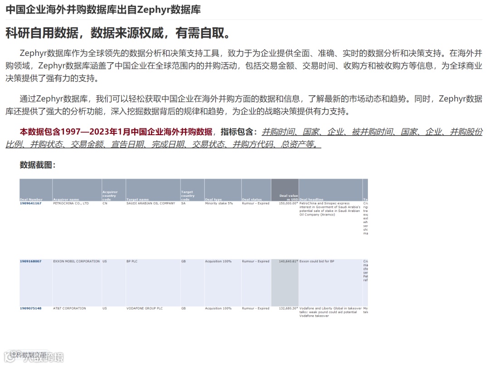Viewport: 490px width, 366px height.
Task: Click the first paragraph beginning Zephyr数据库作为全球领先
Action: tap(244, 66)
